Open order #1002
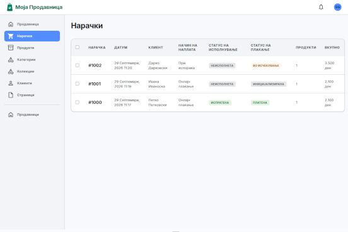The height and width of the screenshot is (232, 348). [95, 65]
